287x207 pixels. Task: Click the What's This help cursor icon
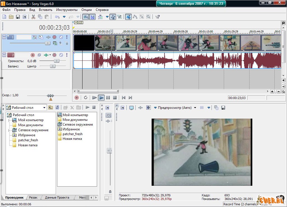tap(157, 17)
